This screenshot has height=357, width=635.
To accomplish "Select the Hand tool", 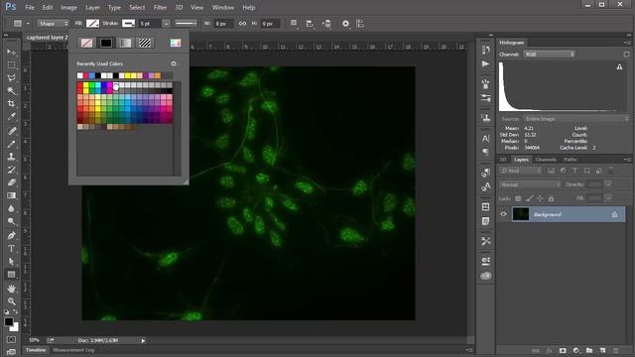I will coord(11,289).
